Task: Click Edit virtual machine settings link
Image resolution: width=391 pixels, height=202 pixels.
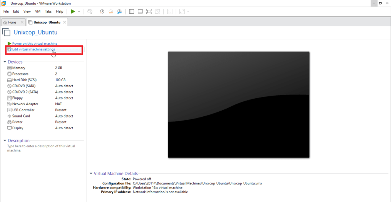Action: 34,49
